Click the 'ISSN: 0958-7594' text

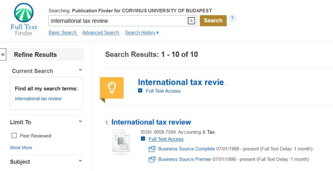pos(158,132)
